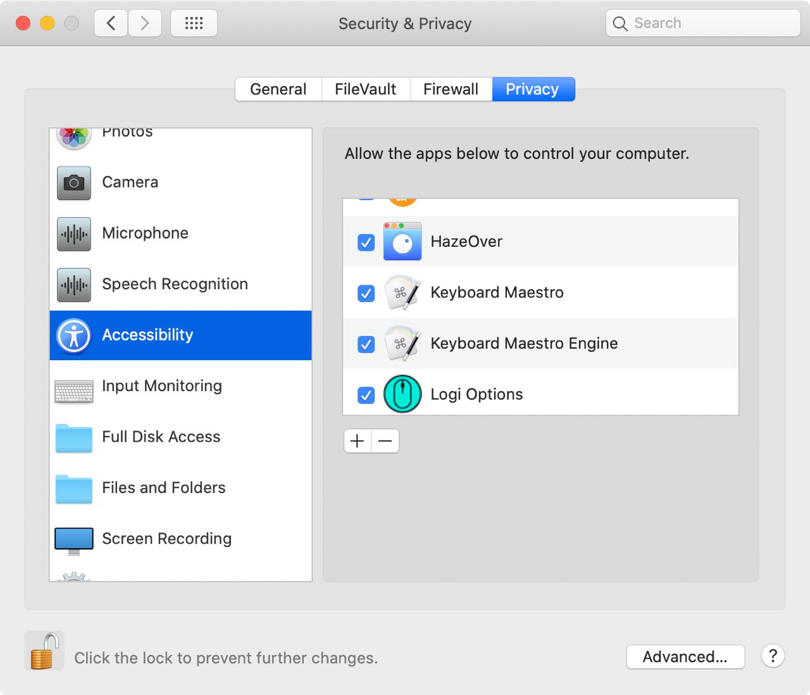
Task: Click 'Click the lock to prevent further changes' text
Action: (226, 658)
